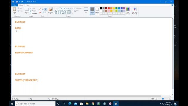Choose the Triangle shape

(x=70, y=9)
